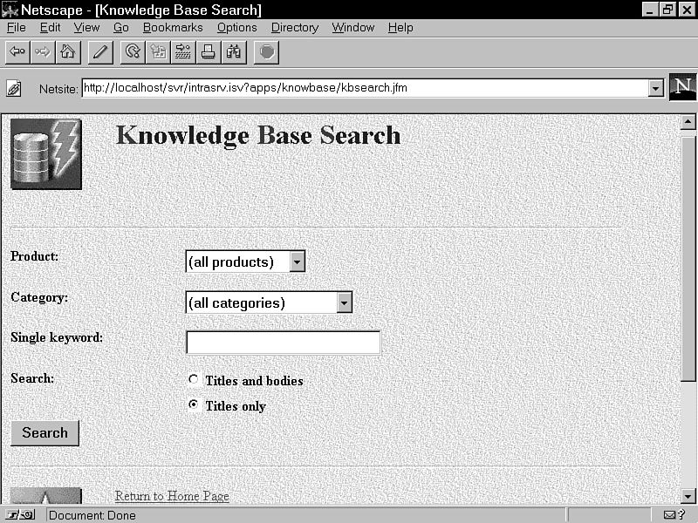698x523 pixels.
Task: Click into the Single keyword text field
Action: pos(283,343)
